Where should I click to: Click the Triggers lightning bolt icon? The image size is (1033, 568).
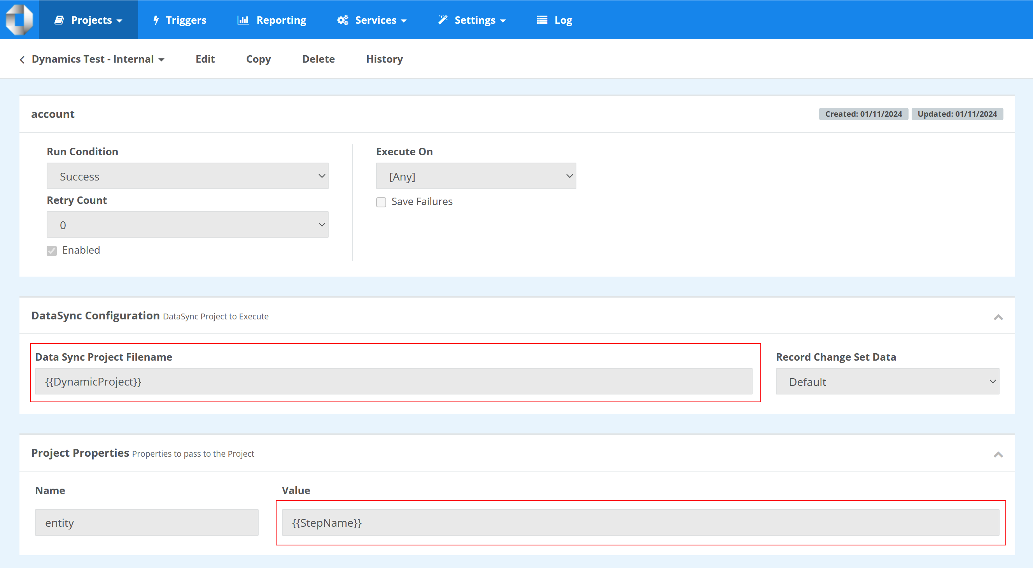click(156, 20)
